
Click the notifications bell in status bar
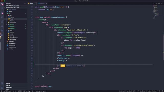pyautogui.click(x=162, y=91)
